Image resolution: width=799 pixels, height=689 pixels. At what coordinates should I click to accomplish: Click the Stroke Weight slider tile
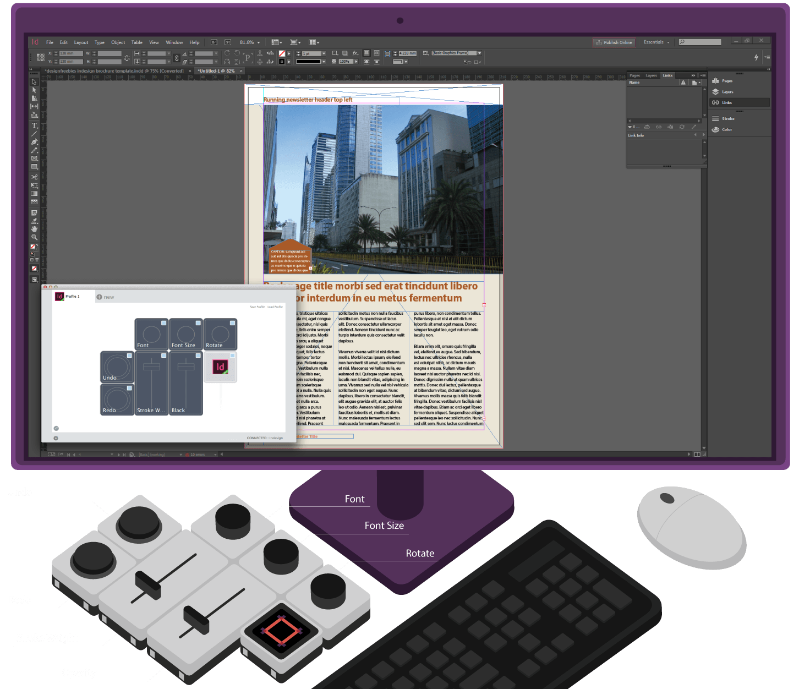point(151,383)
